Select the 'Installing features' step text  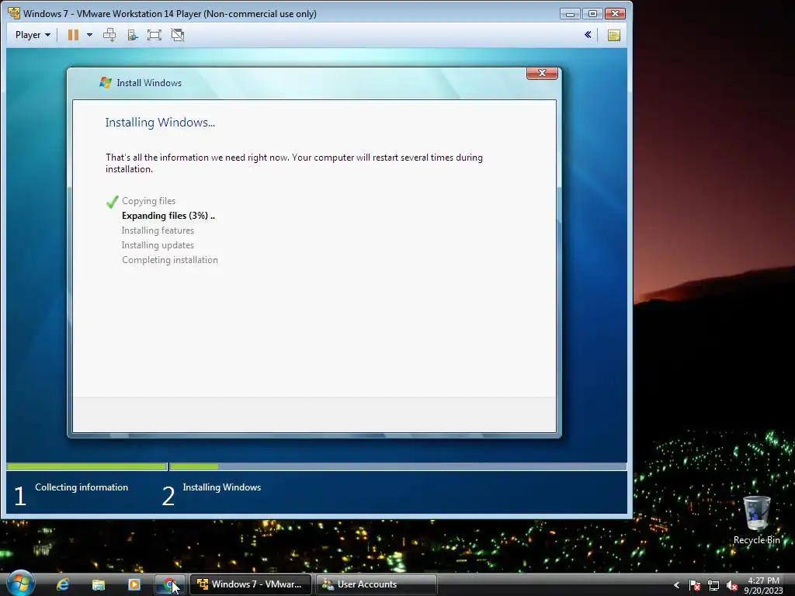pos(158,230)
